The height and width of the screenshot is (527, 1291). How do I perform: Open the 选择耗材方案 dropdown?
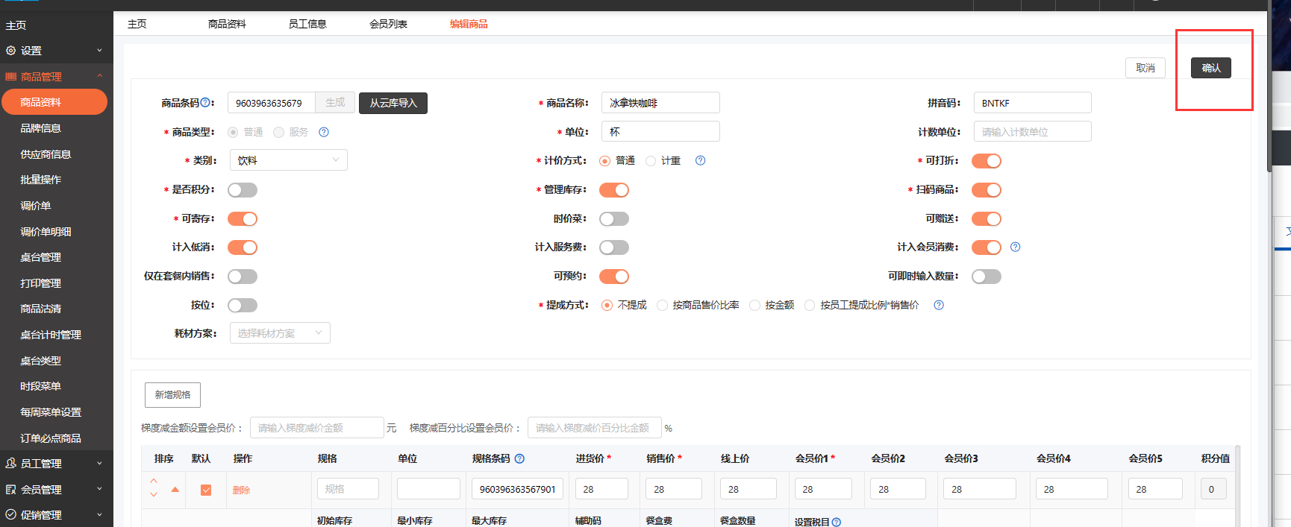(x=280, y=333)
